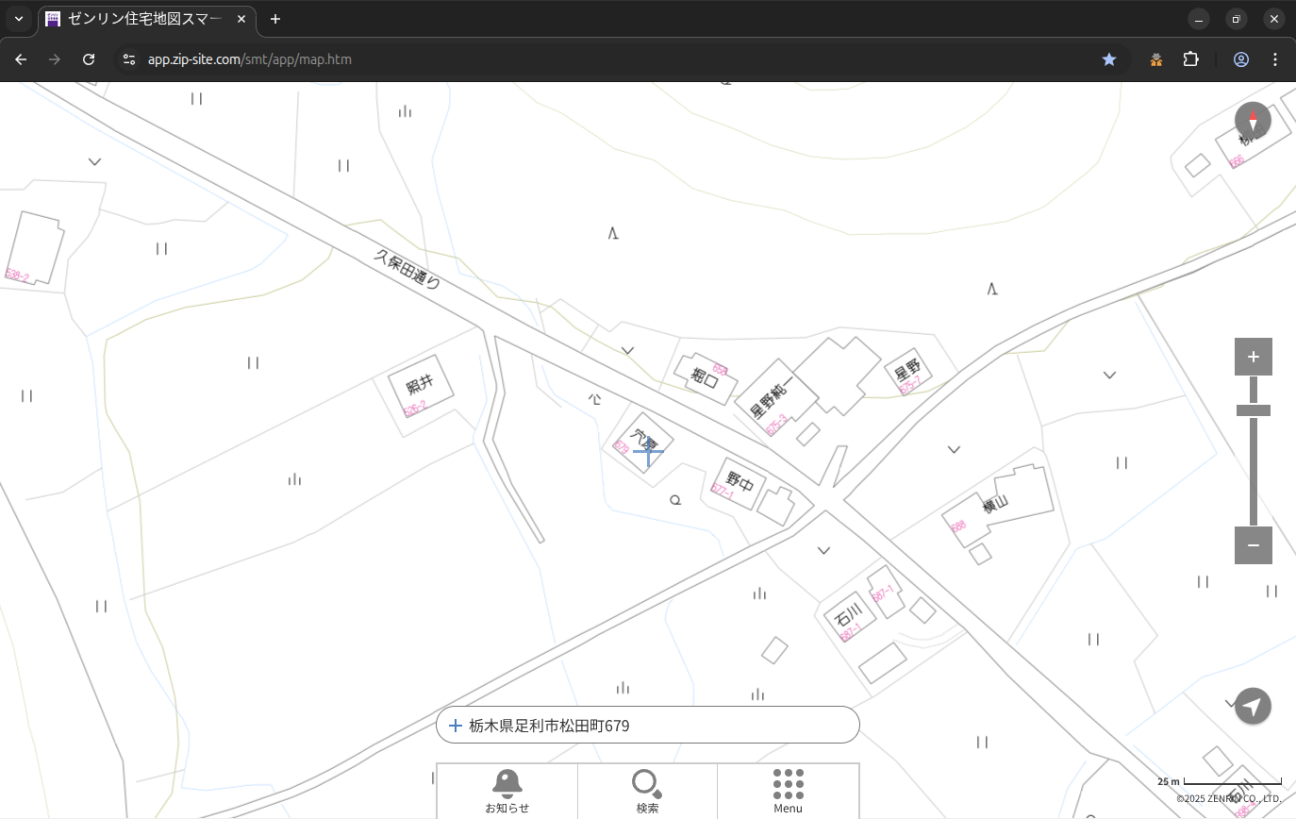The width and height of the screenshot is (1296, 819).
Task: Open the Menu grid icon
Action: 788,791
